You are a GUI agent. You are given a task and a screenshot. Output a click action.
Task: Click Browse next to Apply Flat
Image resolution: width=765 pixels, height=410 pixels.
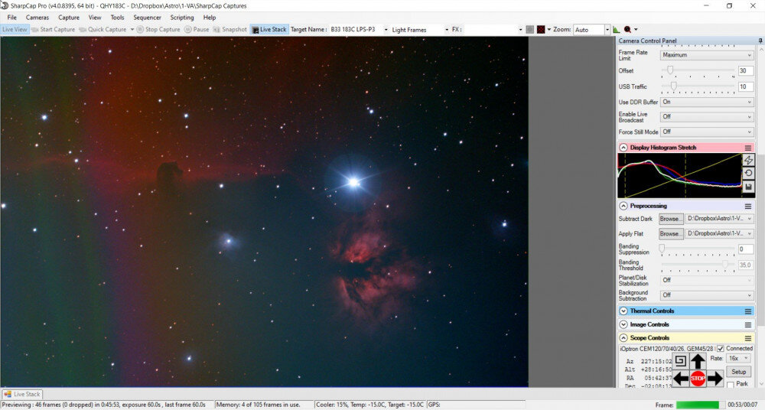(x=671, y=233)
